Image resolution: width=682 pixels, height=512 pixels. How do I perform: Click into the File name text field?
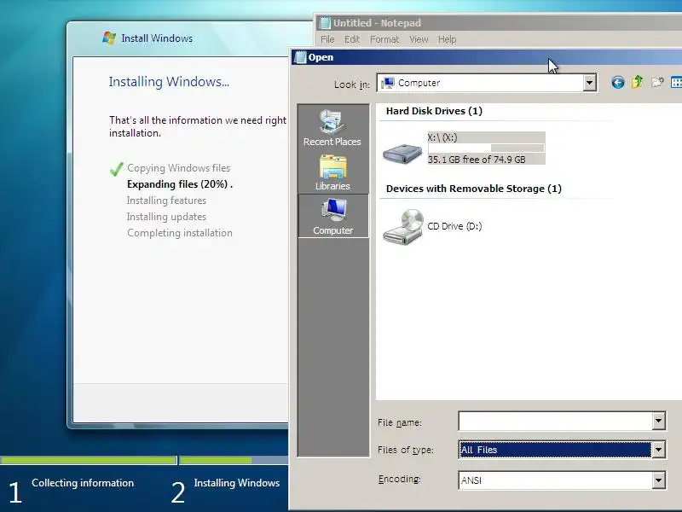[556, 421]
